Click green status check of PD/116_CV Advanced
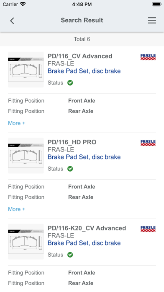164x292 pixels. click(x=70, y=83)
